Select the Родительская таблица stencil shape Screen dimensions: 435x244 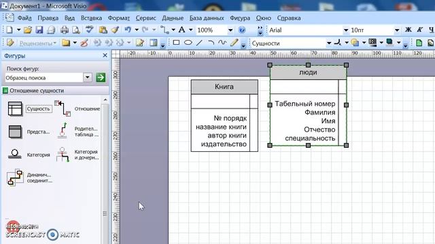click(x=77, y=131)
